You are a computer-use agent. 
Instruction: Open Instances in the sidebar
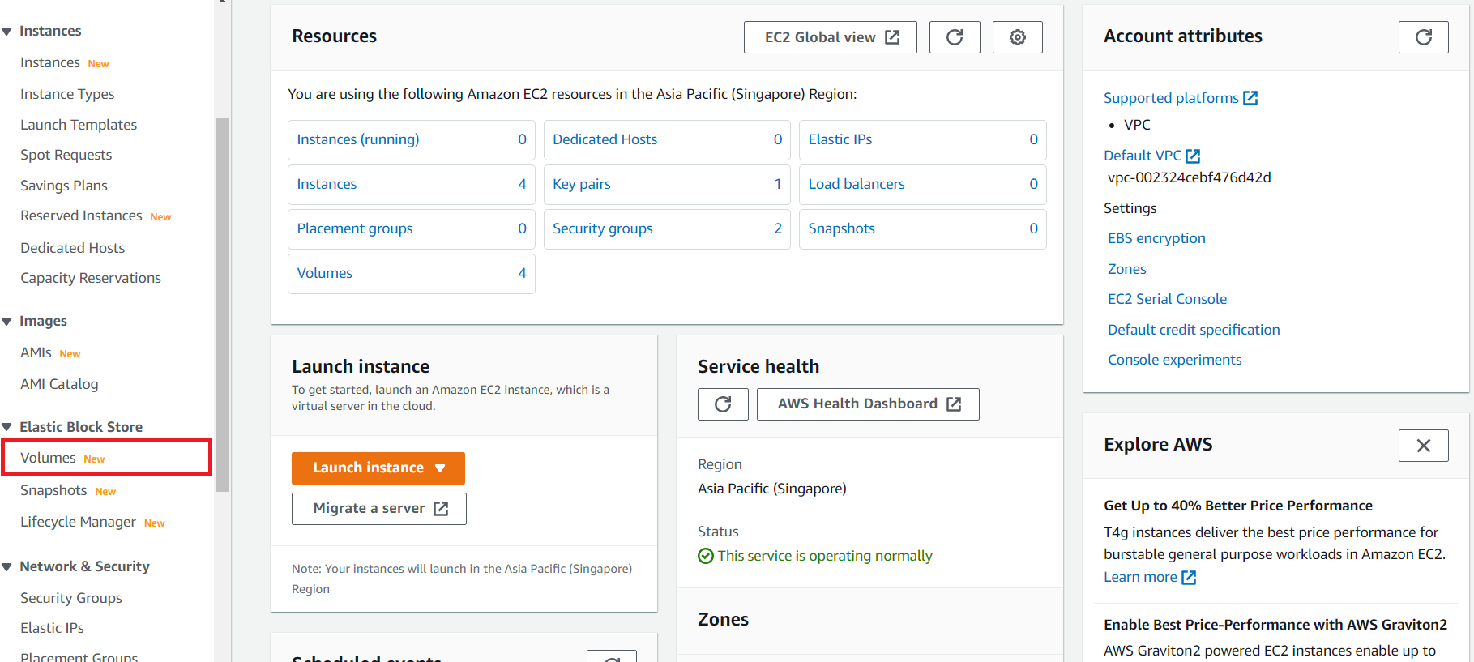coord(50,62)
